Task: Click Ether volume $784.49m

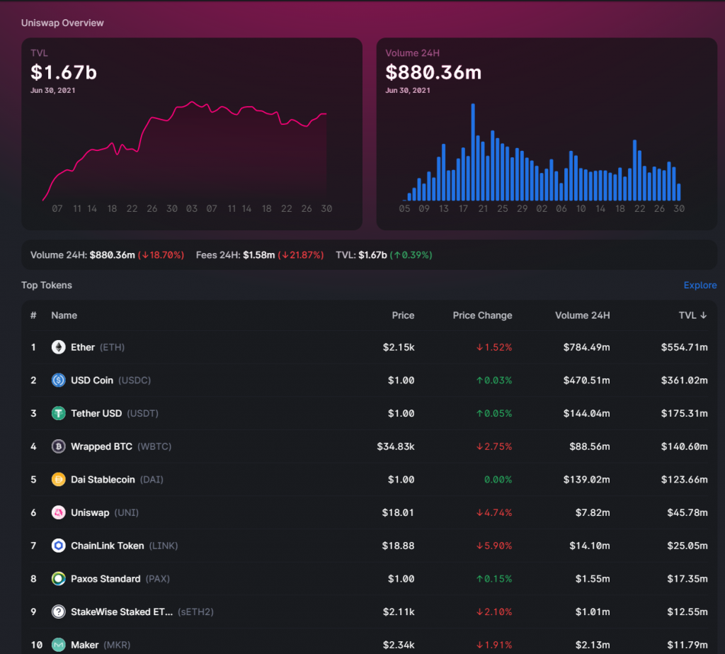Action: (586, 347)
